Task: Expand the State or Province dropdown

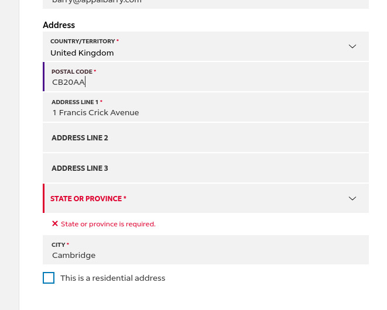Action: [x=205, y=198]
